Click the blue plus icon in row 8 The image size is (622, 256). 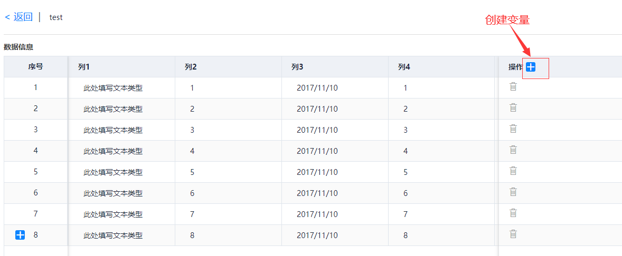tap(20, 235)
